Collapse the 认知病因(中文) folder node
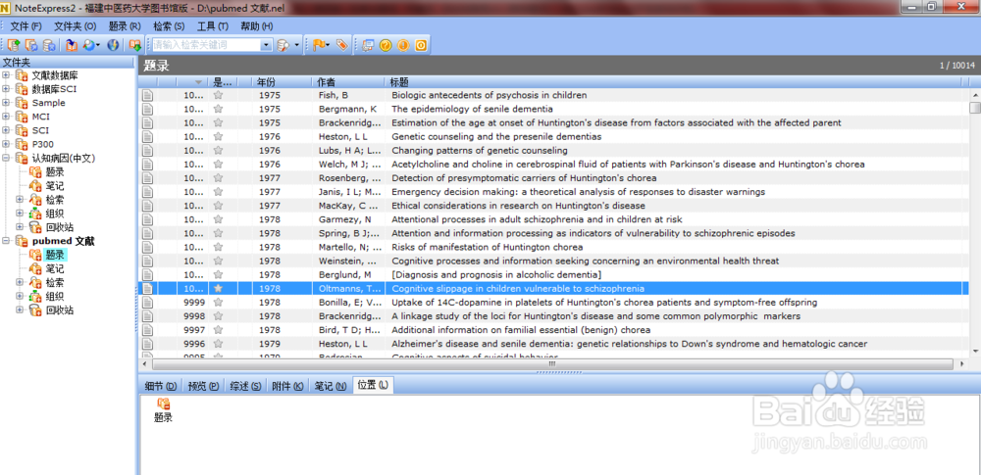This screenshot has height=475, width=981. pos(6,158)
